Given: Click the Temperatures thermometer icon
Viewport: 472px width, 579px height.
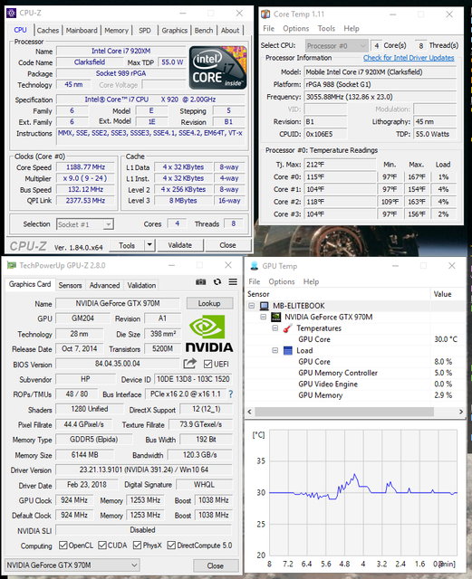Looking at the screenshot, I should 287,328.
